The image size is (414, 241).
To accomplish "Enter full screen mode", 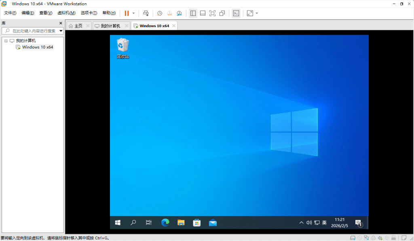I will tap(212, 13).
